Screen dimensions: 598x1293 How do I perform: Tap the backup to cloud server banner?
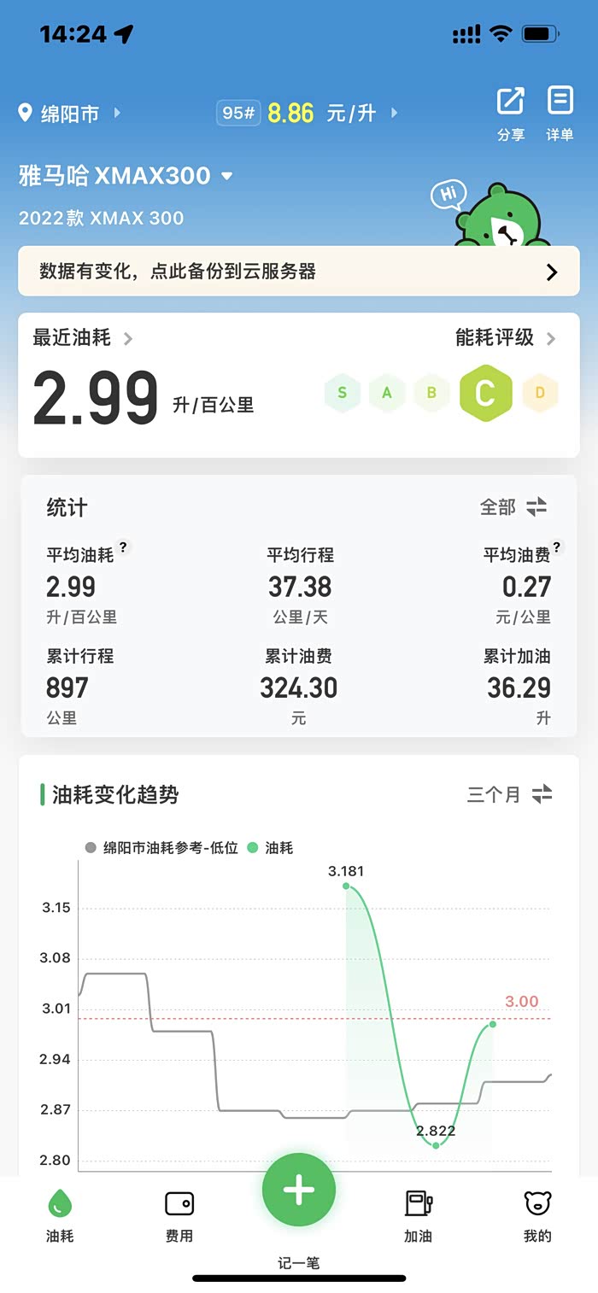coord(299,272)
